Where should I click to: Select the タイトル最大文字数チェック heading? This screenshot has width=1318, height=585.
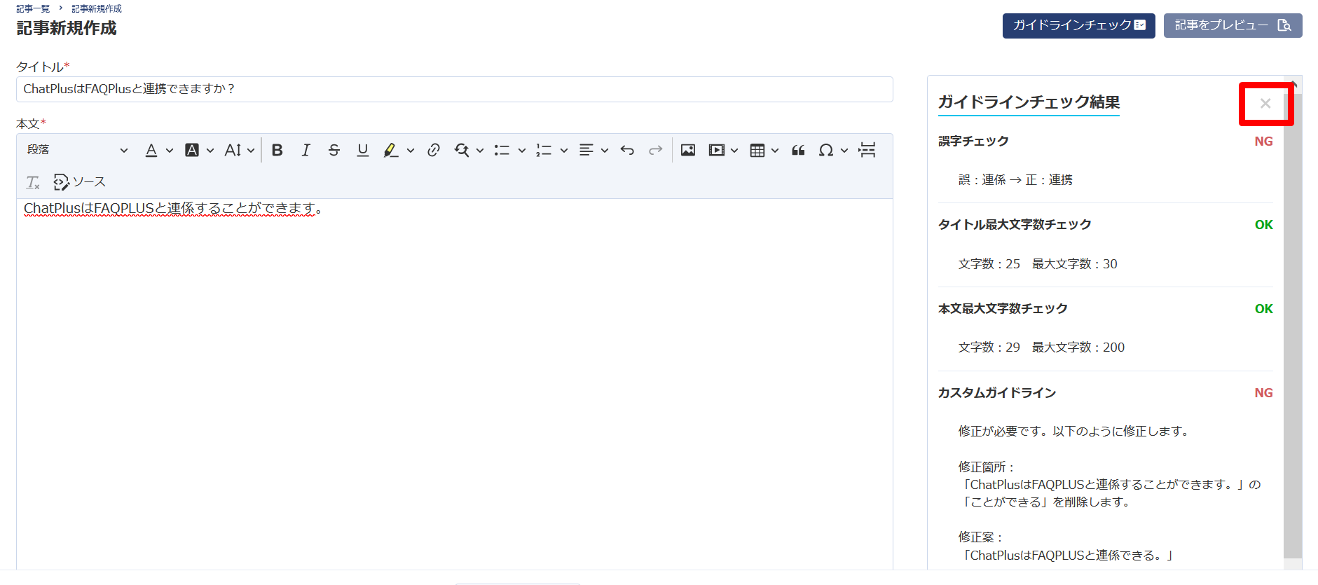(x=1015, y=225)
